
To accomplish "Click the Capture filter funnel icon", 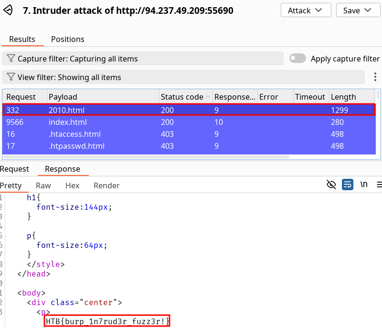I will coord(11,59).
